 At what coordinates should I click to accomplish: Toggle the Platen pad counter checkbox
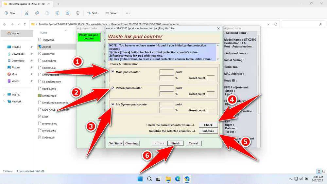(x=113, y=88)
